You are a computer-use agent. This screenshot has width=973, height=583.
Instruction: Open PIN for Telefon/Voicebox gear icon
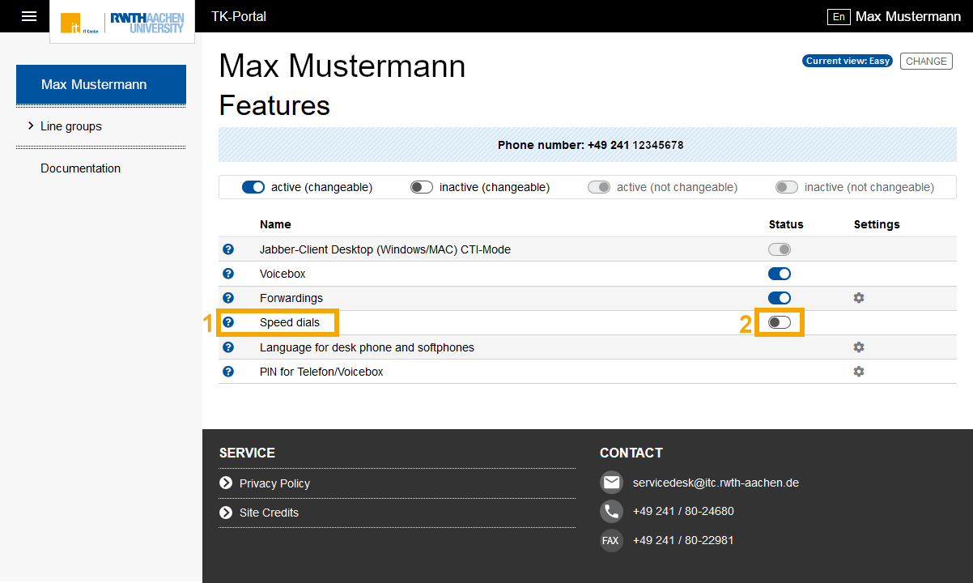pos(859,372)
